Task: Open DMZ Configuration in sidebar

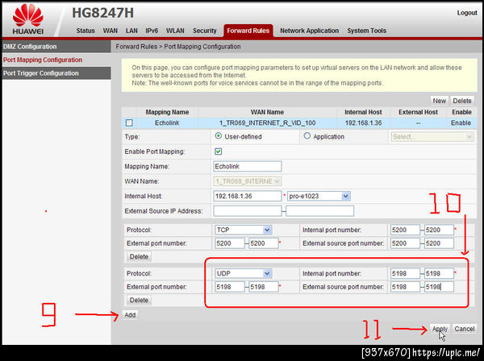Action: 56,47
